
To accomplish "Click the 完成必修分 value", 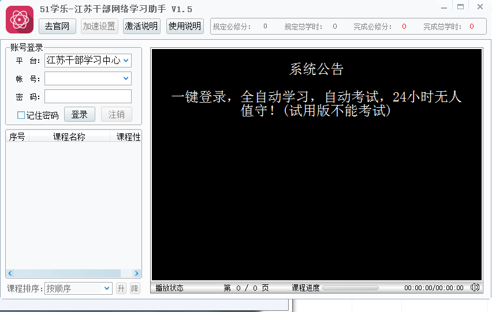I will [x=404, y=27].
